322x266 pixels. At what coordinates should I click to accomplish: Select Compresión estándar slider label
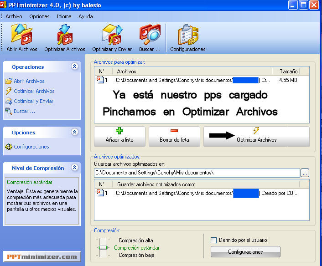tap(136, 248)
